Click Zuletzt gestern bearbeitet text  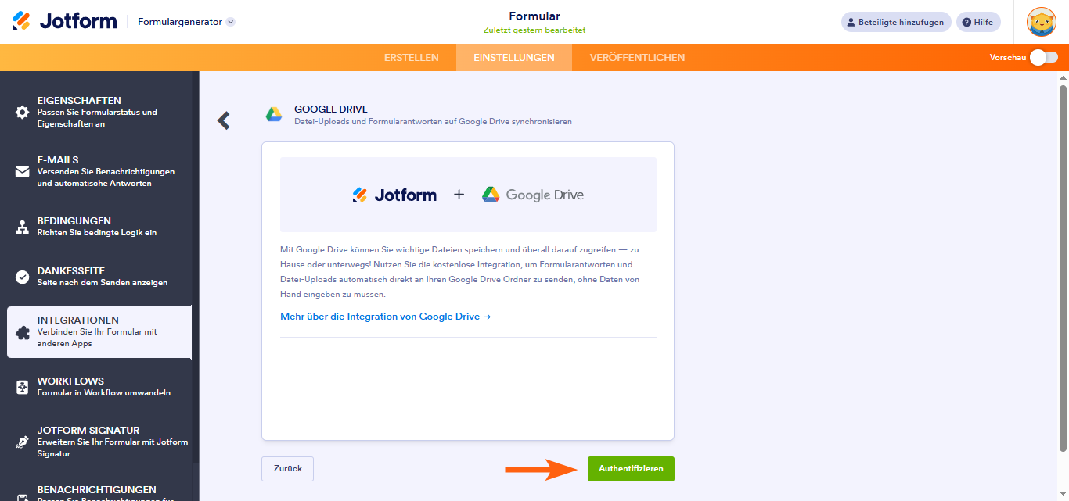coord(534,30)
